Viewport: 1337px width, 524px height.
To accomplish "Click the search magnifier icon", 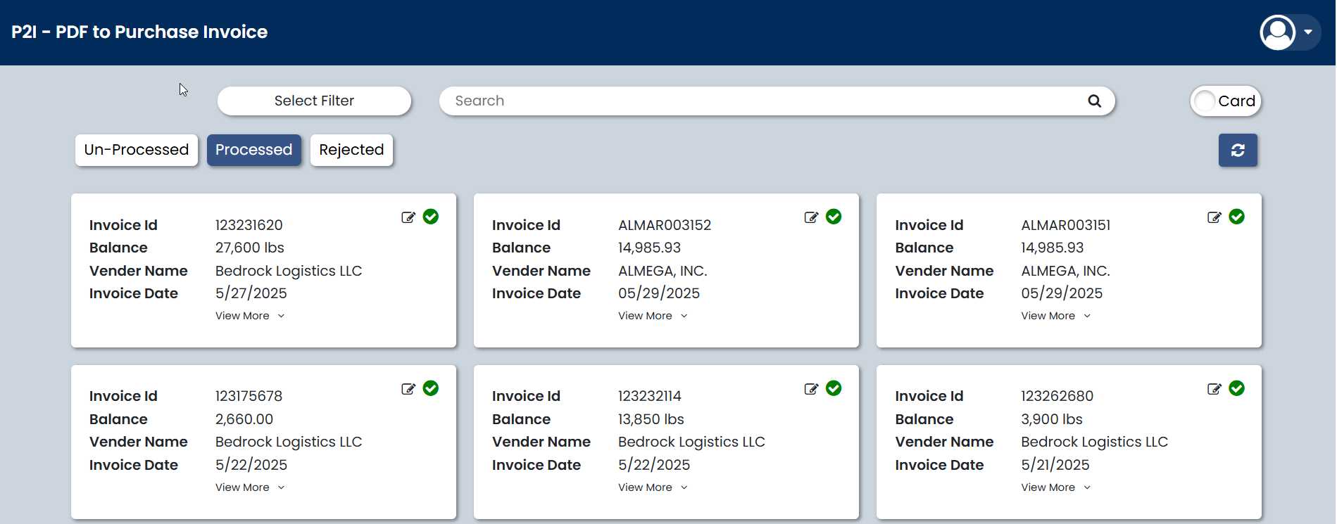I will (x=1094, y=101).
